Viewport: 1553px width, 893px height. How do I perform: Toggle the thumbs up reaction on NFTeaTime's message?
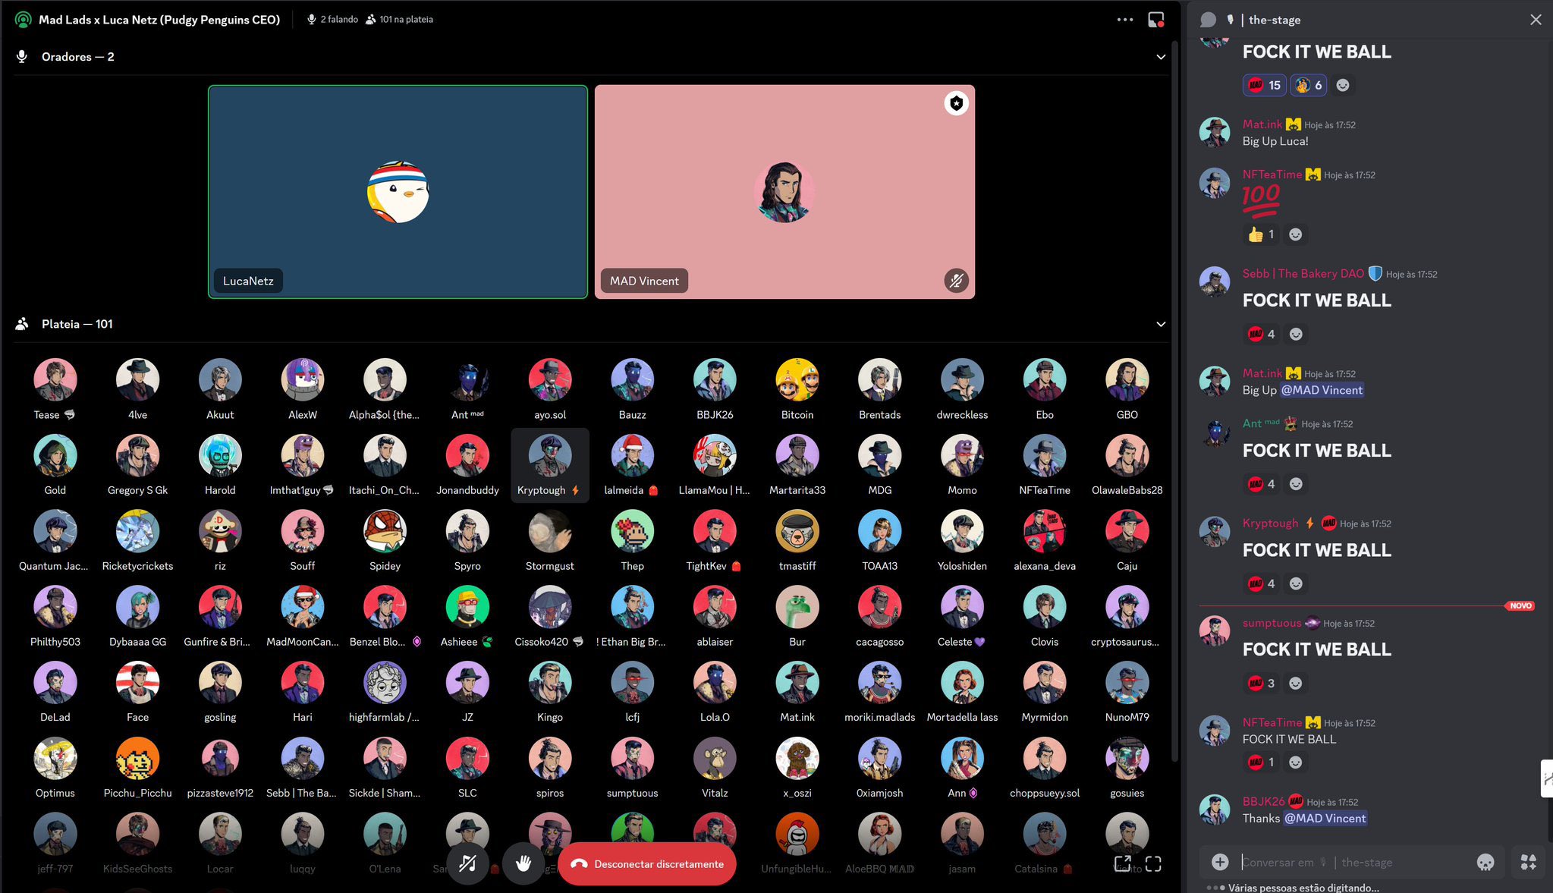pyautogui.click(x=1261, y=234)
